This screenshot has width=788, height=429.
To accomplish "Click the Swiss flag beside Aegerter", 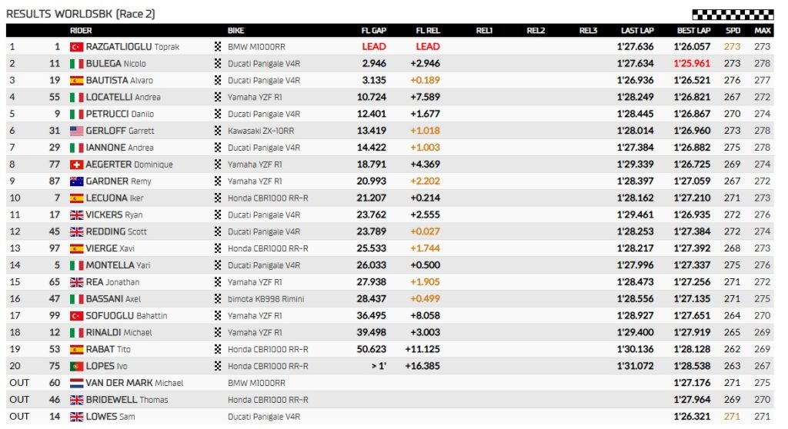I will (76, 165).
